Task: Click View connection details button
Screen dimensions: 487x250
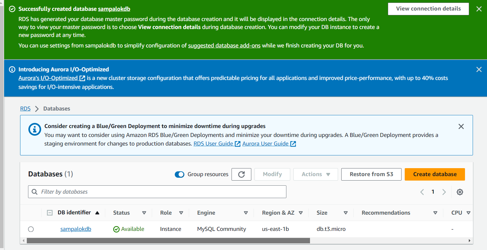Action: pyautogui.click(x=428, y=9)
